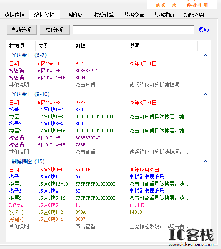Switch to the 数据转换 tab
Viewport: 221px width, 249px height.
(14, 15)
